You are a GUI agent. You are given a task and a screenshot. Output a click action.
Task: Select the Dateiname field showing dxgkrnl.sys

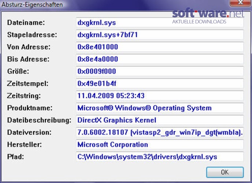(x=160, y=22)
